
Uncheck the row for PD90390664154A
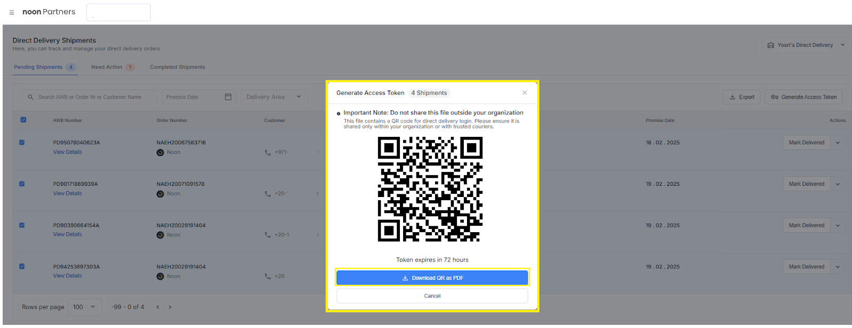coord(22,225)
